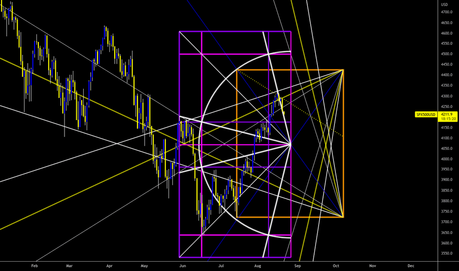The width and height of the screenshot is (459, 271).
Task: Click the 4000.0 price axis label
Action: coord(447,159)
